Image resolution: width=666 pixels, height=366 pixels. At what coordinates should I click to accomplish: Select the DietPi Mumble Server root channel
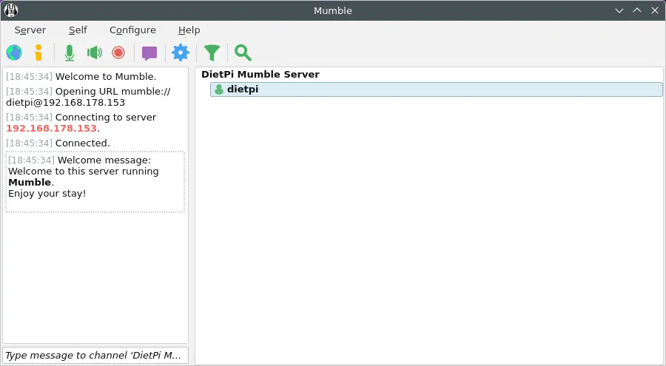point(260,75)
